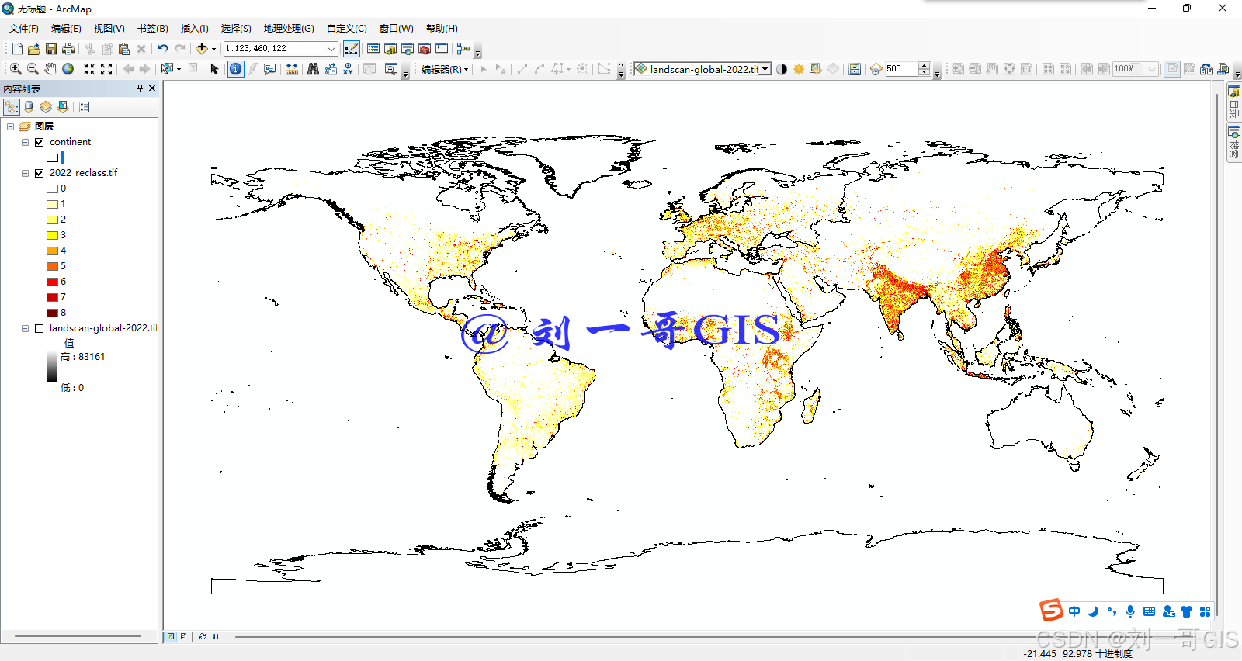Choose the Select Elements arrow tool

click(x=215, y=69)
